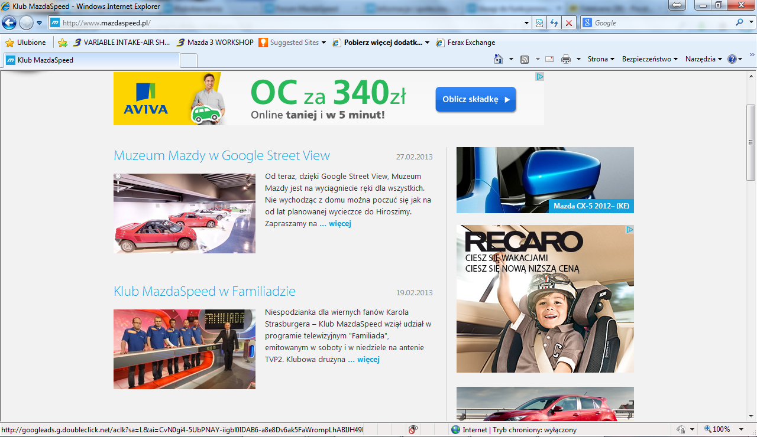Open the Home page icon in command bar
757x437 pixels.
tap(499, 59)
